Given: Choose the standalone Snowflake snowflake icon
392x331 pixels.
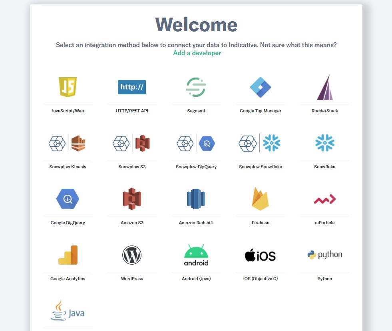Looking at the screenshot, I should 325,143.
